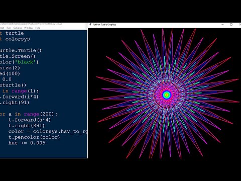
Task: Place cursor on the 'urtle.Turtle()' line
Action: pos(21,50)
